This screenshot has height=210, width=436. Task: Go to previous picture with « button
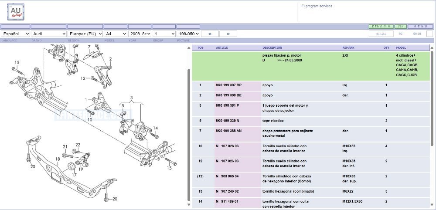(x=210, y=34)
